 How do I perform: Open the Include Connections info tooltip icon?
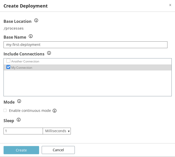[x=49, y=53]
